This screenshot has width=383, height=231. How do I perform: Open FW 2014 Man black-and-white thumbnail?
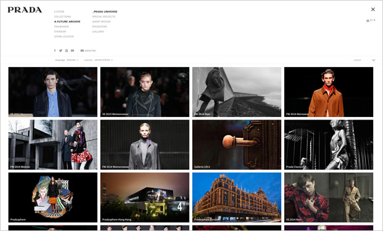click(x=237, y=92)
